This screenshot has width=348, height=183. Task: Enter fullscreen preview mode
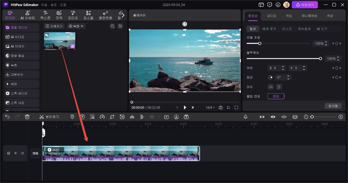(x=236, y=107)
